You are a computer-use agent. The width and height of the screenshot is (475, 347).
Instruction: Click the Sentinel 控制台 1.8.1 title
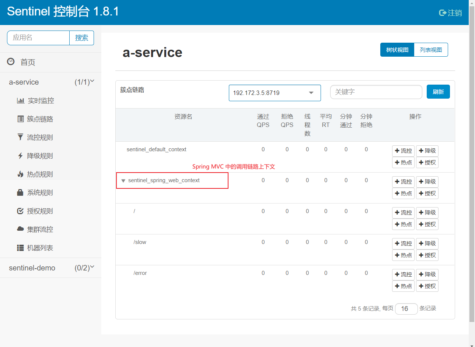(x=63, y=11)
